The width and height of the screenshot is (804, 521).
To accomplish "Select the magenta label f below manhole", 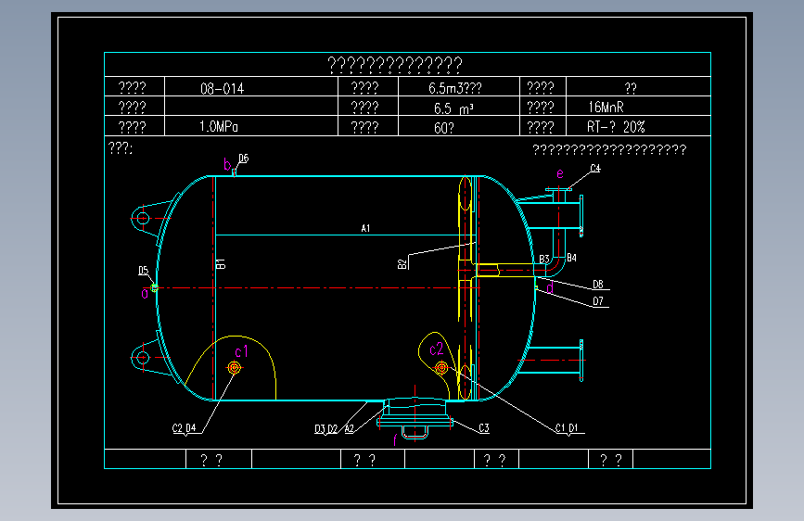I will (x=395, y=440).
